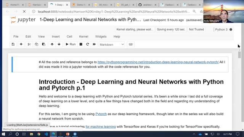Click the kernel status circle indicator

pos(231,30)
